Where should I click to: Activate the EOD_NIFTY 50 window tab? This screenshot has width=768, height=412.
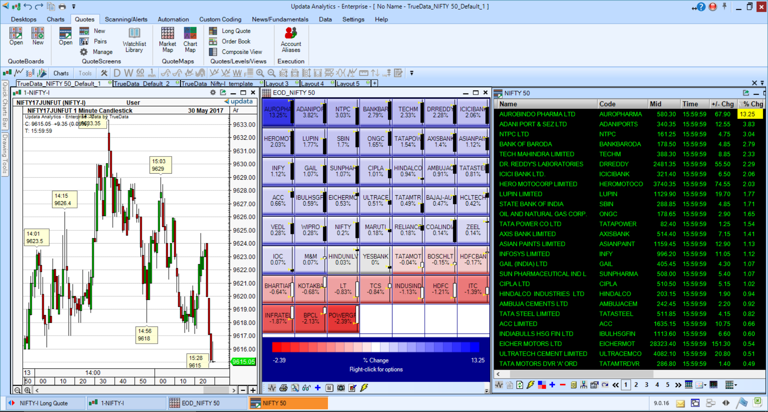pyautogui.click(x=207, y=403)
